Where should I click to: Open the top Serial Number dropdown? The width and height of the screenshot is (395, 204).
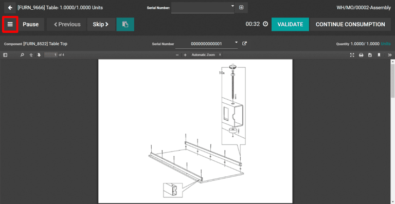(203, 8)
